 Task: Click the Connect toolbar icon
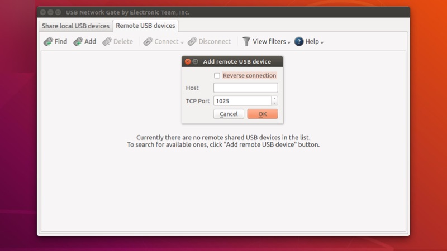[148, 41]
